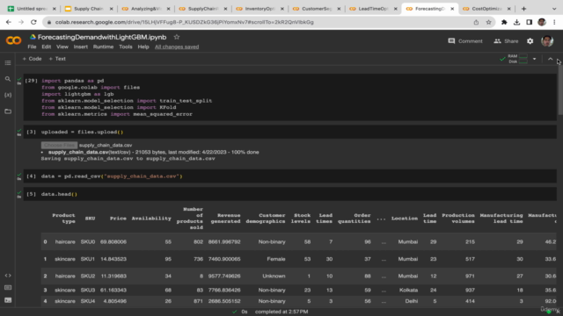The height and width of the screenshot is (316, 563).
Task: Click the RAM Disk usage indicator
Action: point(518,59)
